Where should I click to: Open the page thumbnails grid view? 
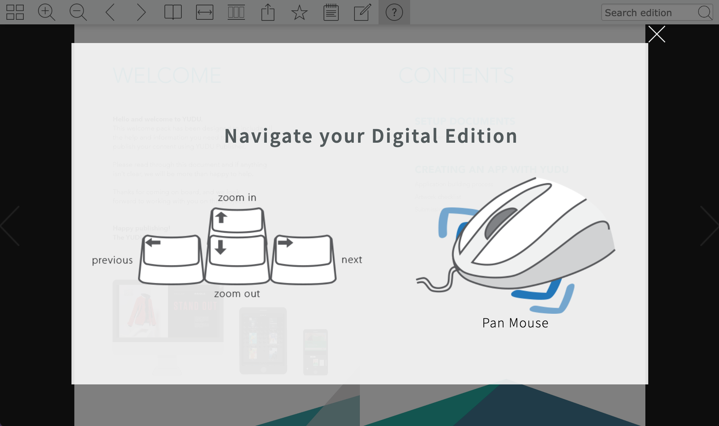15,12
